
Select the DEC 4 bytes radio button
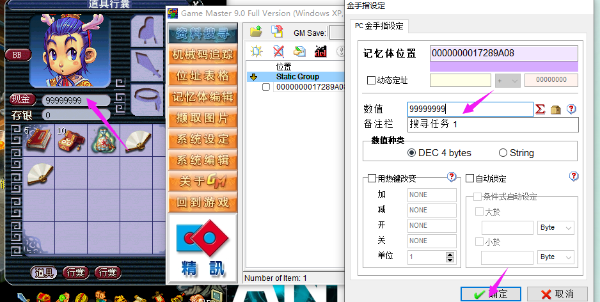pos(411,153)
